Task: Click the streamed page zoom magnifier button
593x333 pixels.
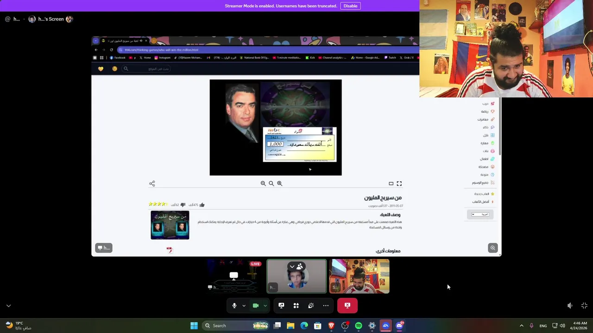Action: pos(492,248)
